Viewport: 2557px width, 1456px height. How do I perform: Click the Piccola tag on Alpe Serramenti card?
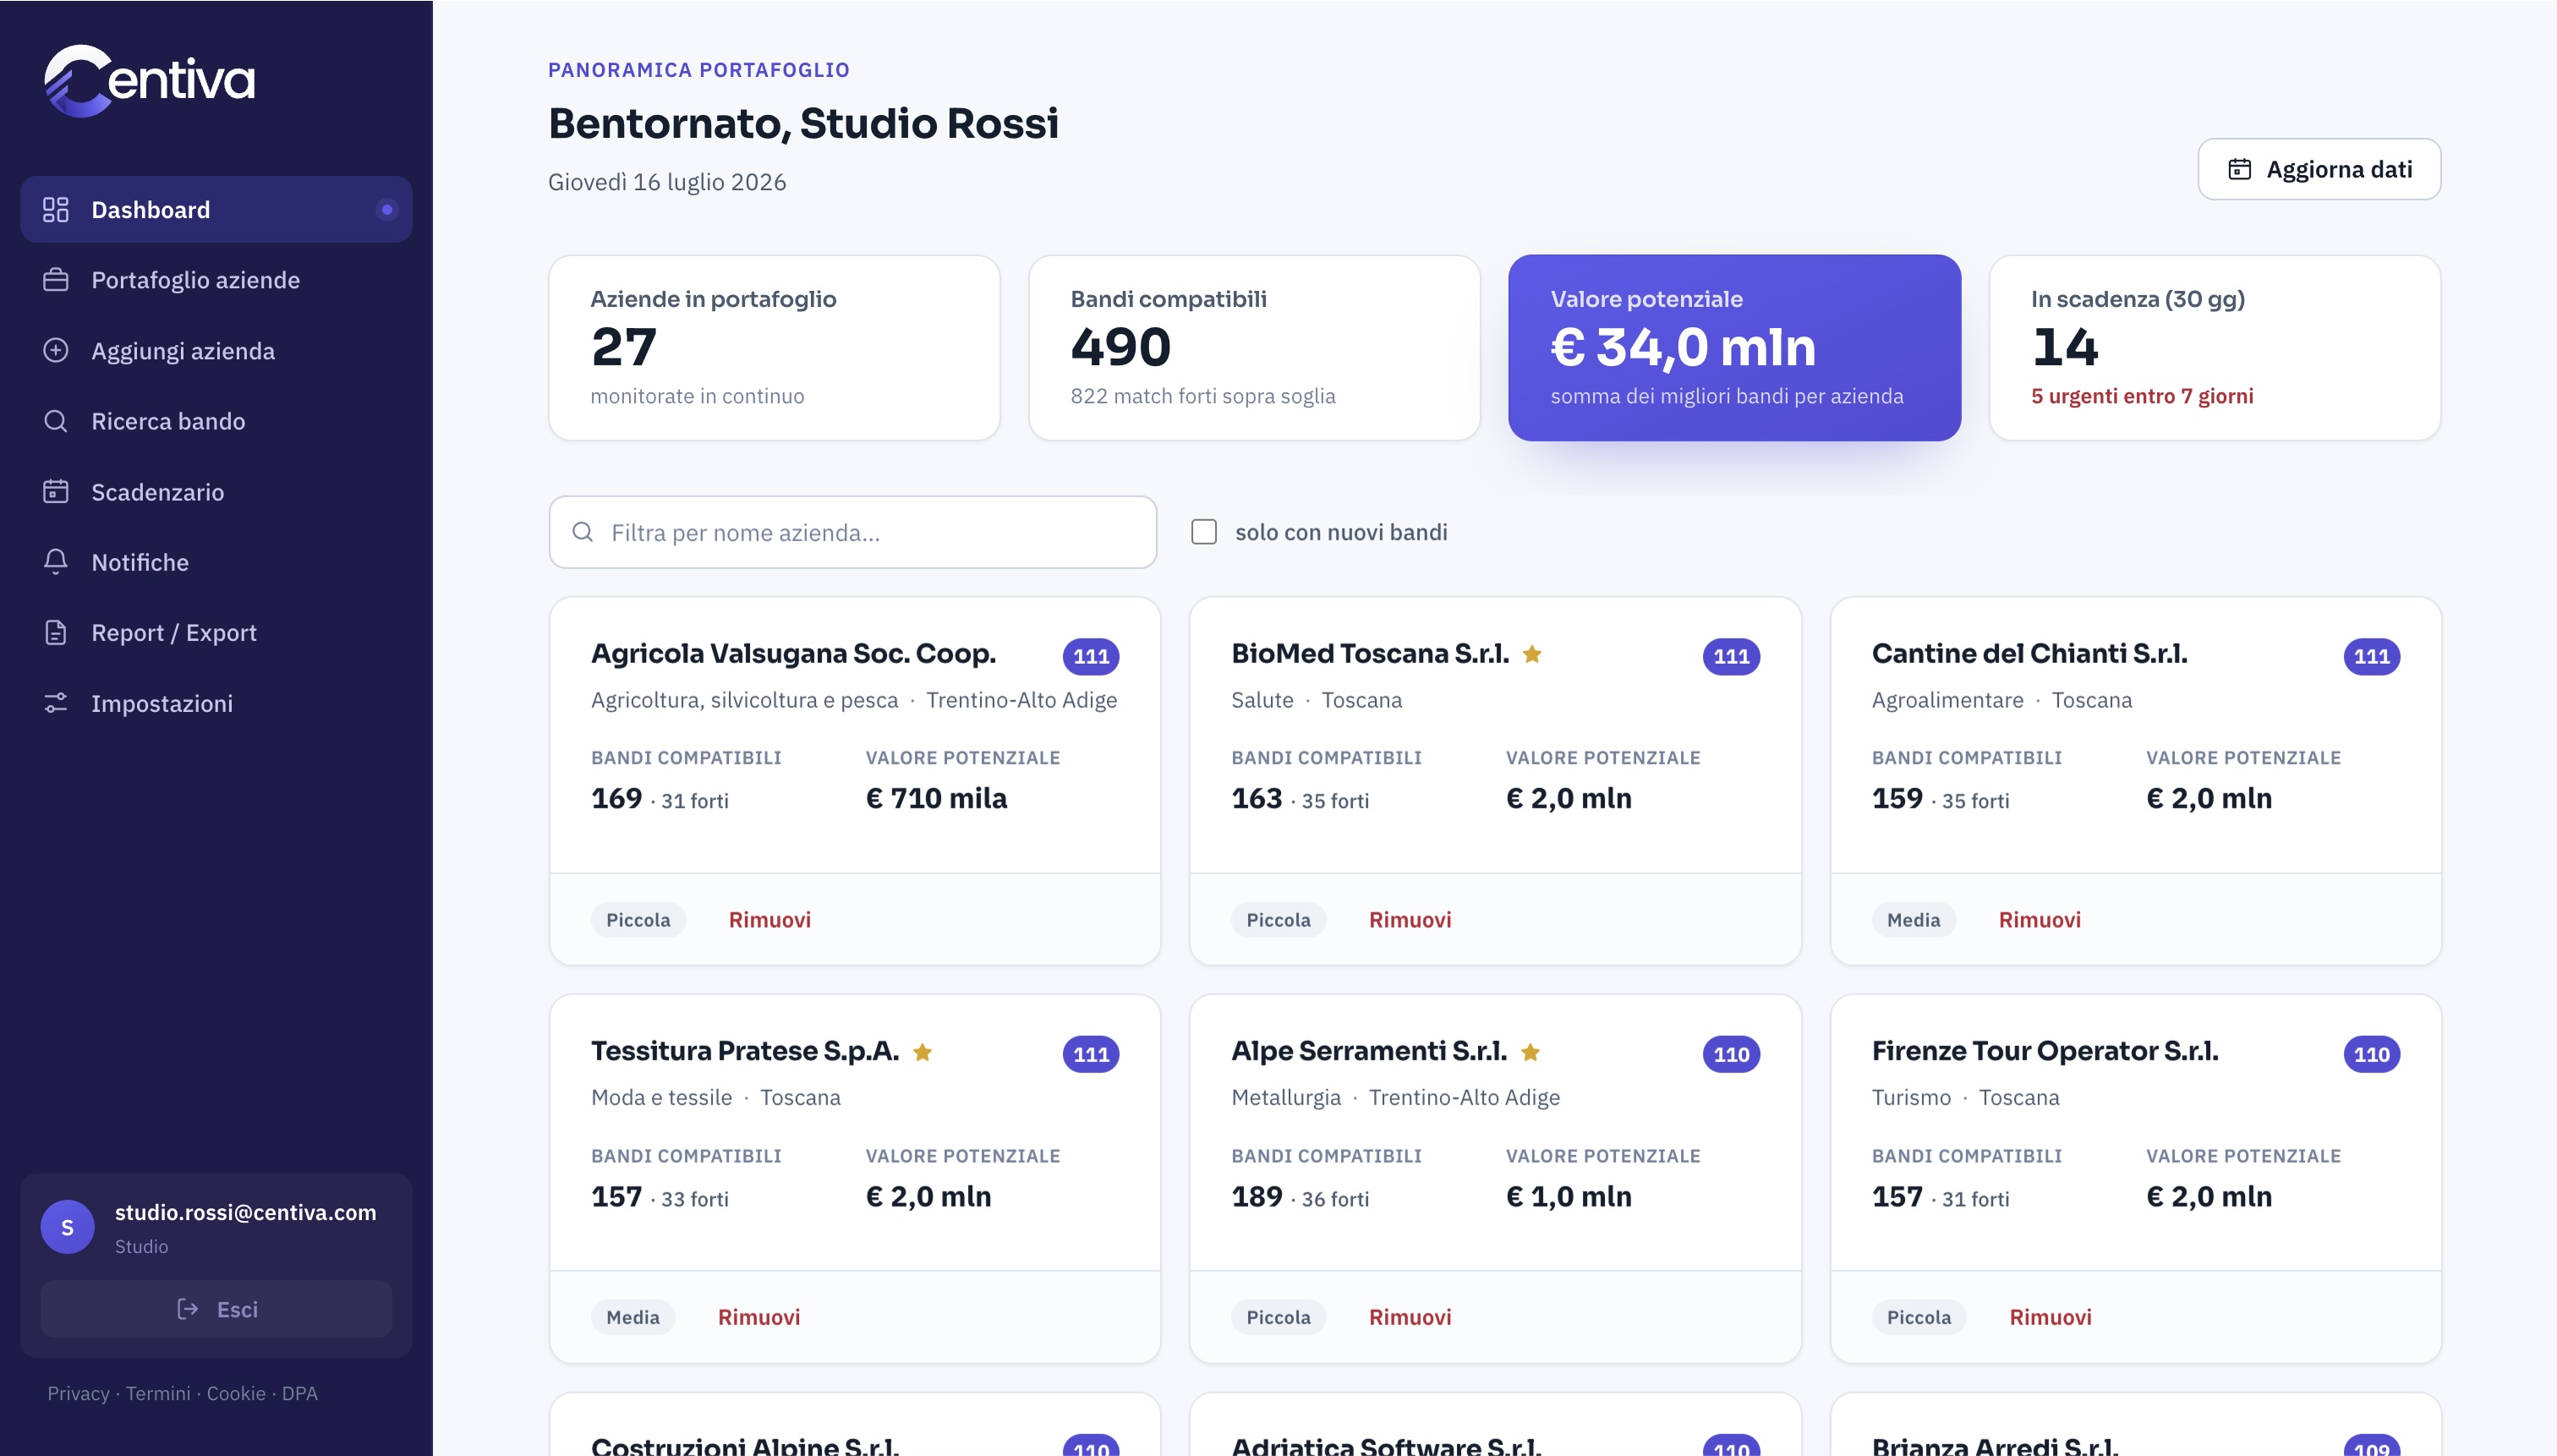coord(1278,1317)
